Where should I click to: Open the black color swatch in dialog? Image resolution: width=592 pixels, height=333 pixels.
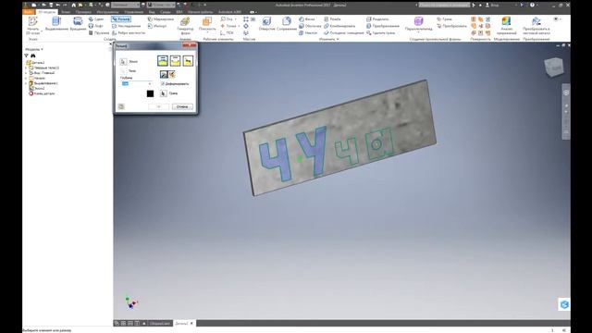tap(150, 93)
